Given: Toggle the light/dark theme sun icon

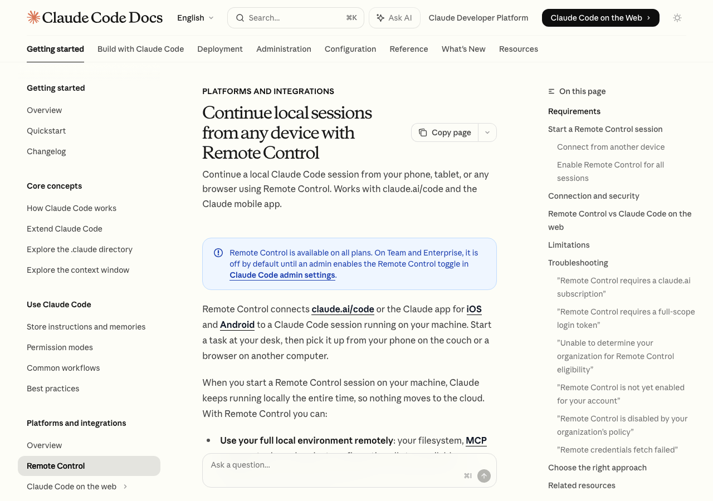Looking at the screenshot, I should click(677, 18).
